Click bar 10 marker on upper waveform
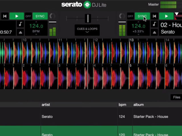182x136 pixels. [24, 40]
